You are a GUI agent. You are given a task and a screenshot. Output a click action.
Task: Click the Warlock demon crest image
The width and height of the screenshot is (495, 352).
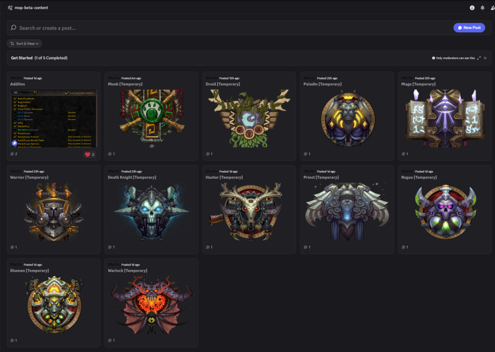[152, 305]
